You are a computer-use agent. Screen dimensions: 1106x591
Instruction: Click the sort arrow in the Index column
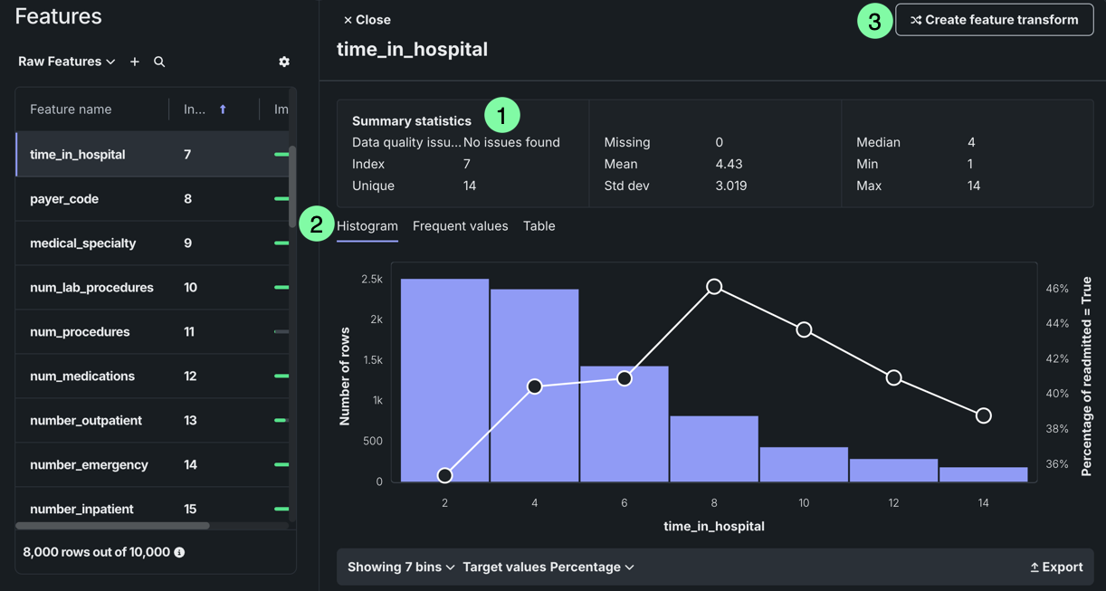(223, 110)
